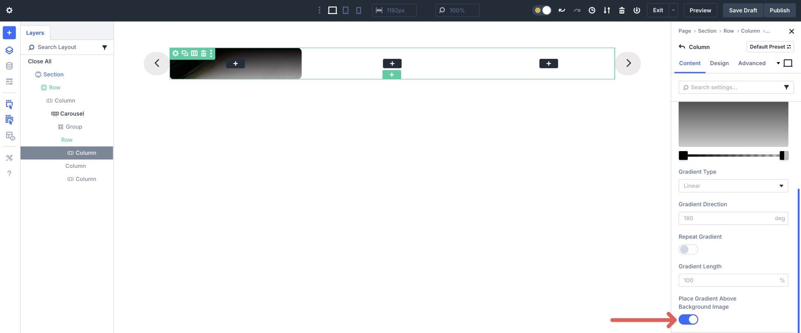Click the undo arrow icon
This screenshot has width=801, height=333.
pos(561,10)
